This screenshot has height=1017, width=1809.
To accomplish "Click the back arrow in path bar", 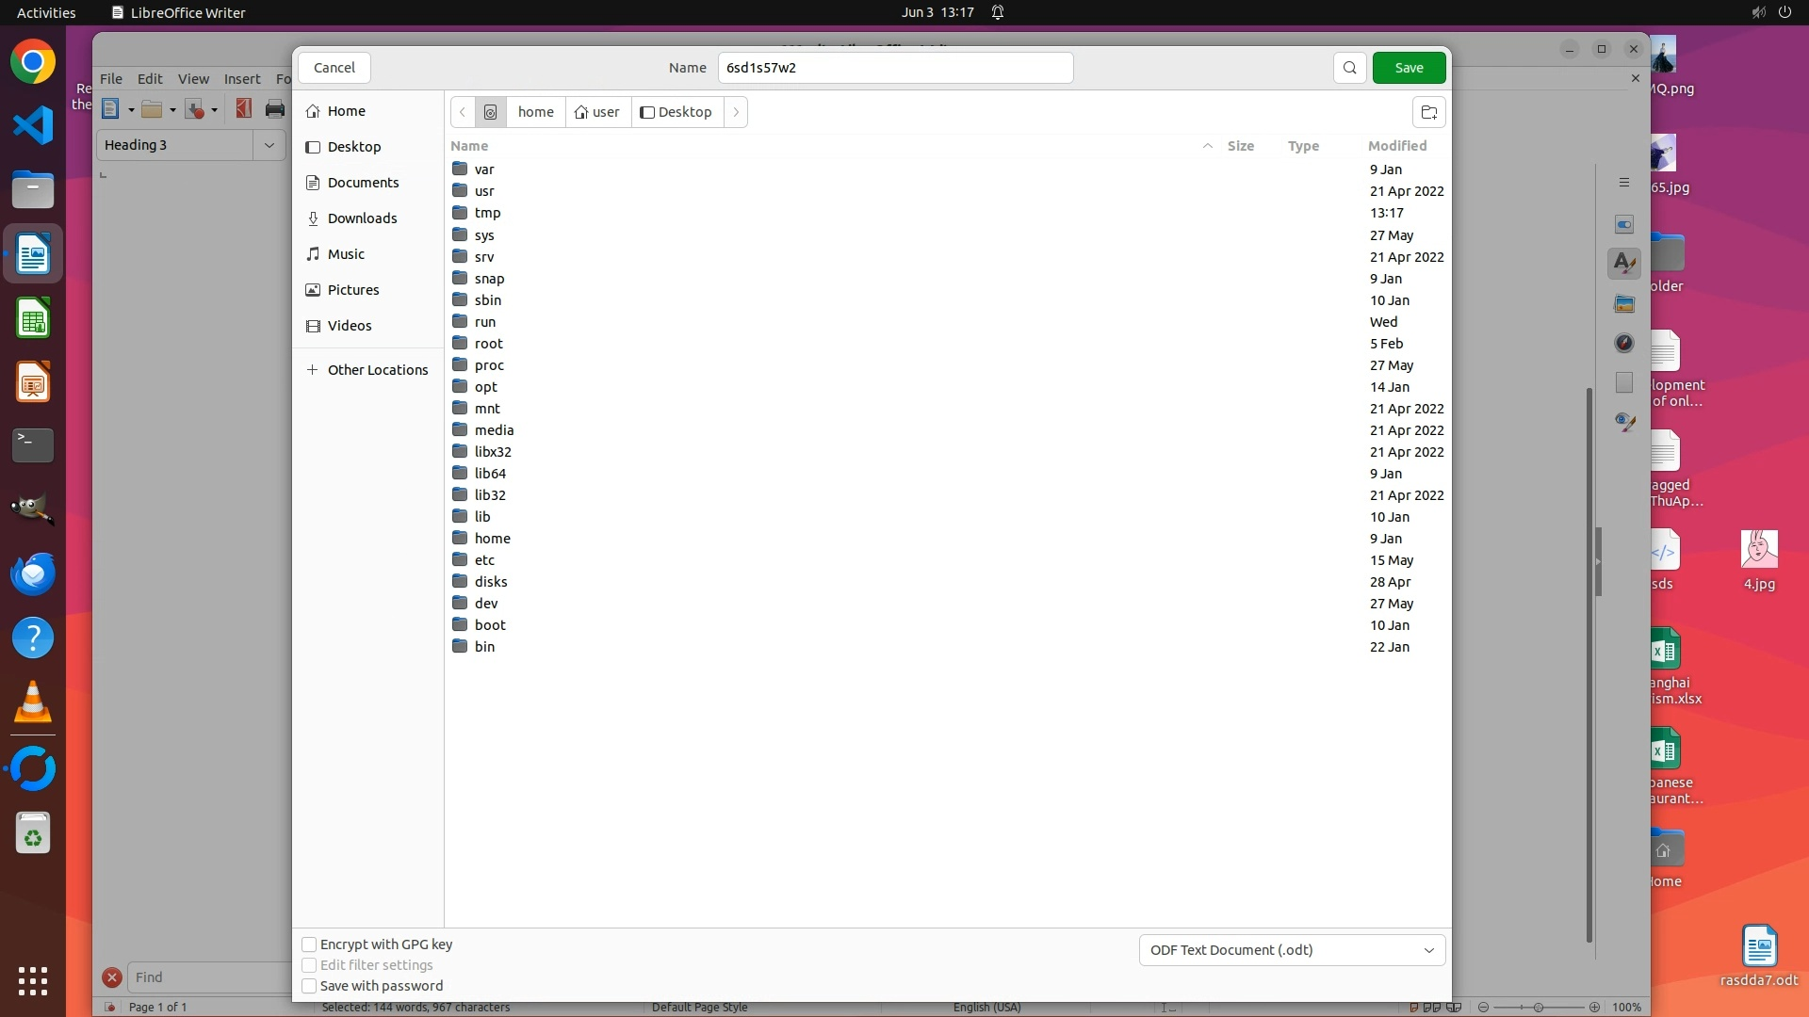I will click(x=463, y=112).
